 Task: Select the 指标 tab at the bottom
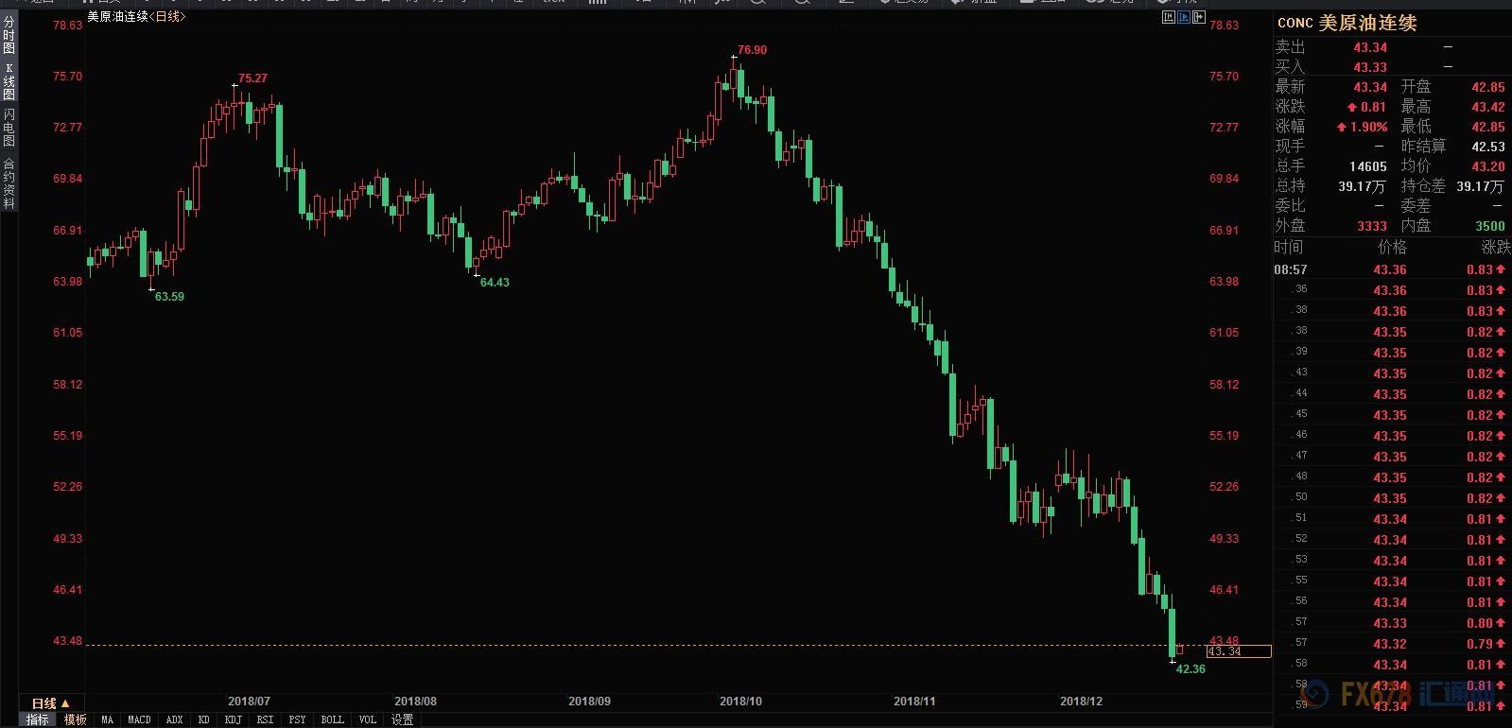coord(38,719)
